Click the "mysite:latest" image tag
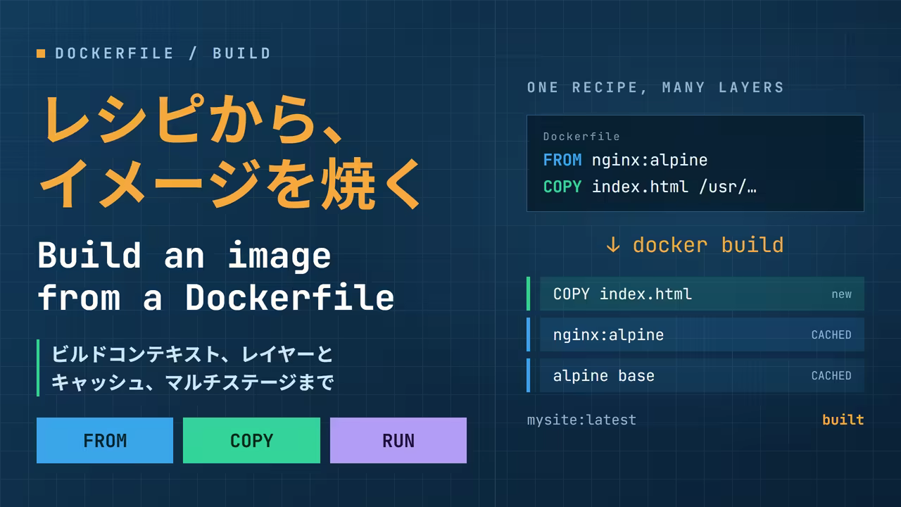 (x=581, y=420)
